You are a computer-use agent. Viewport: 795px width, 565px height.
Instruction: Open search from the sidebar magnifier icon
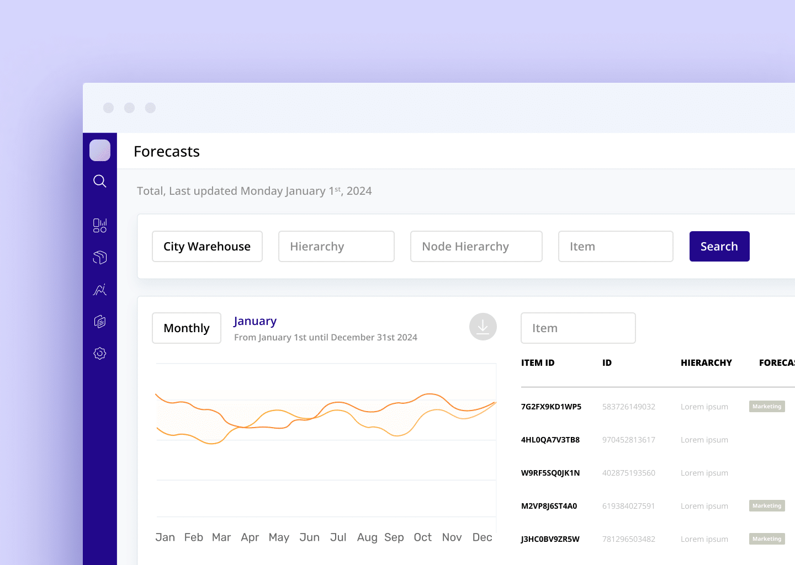100,181
